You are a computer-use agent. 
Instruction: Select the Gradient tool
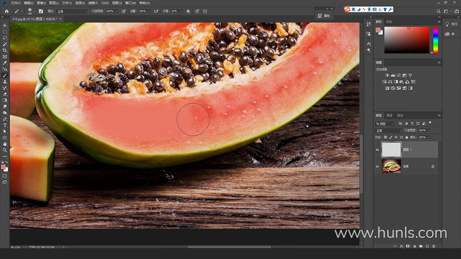point(5,100)
